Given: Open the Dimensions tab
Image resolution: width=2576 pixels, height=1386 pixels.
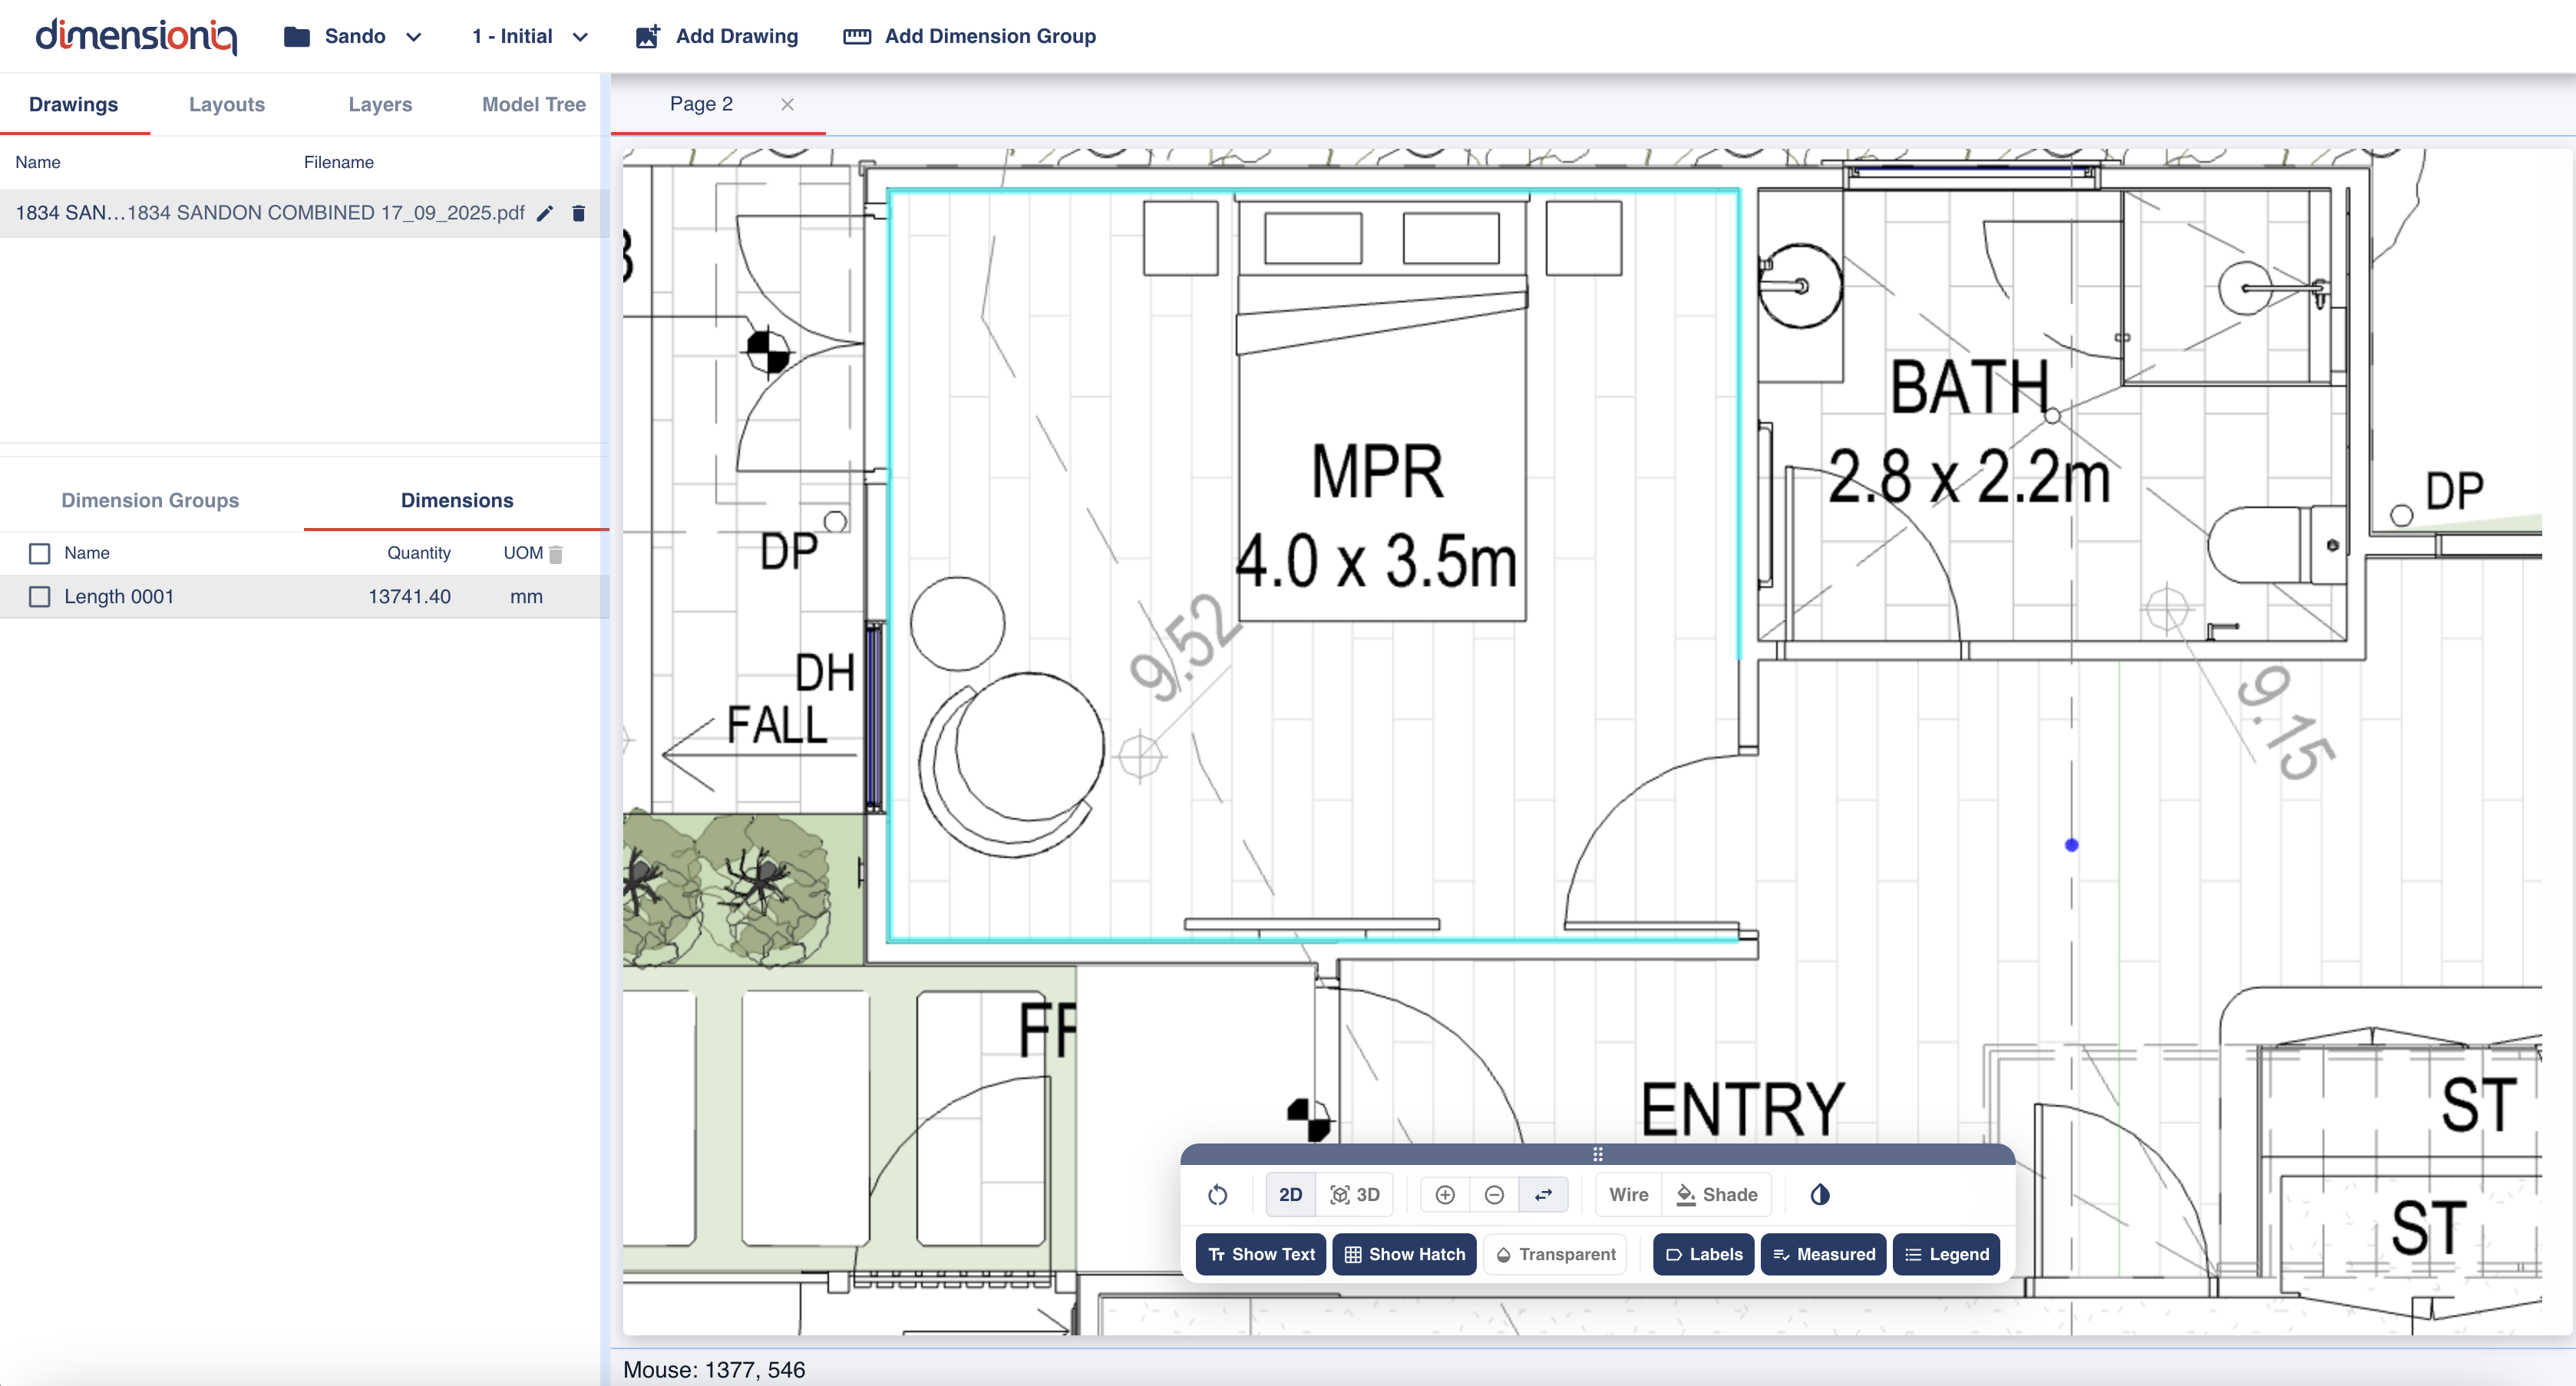Looking at the screenshot, I should 457,500.
